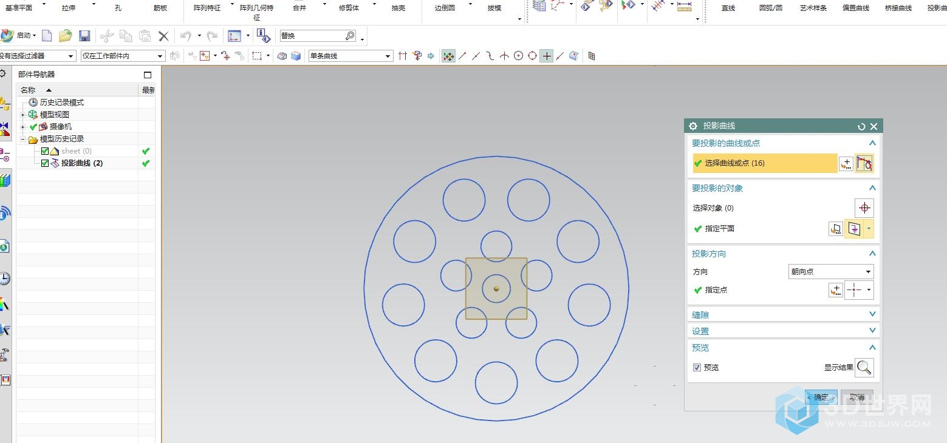Open the plane dialog icon beside 指定平面

pyautogui.click(x=835, y=229)
